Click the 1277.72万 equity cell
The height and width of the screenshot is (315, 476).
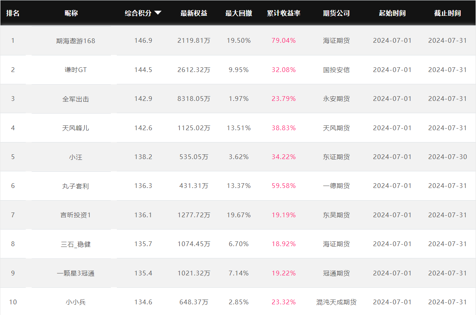(194, 215)
